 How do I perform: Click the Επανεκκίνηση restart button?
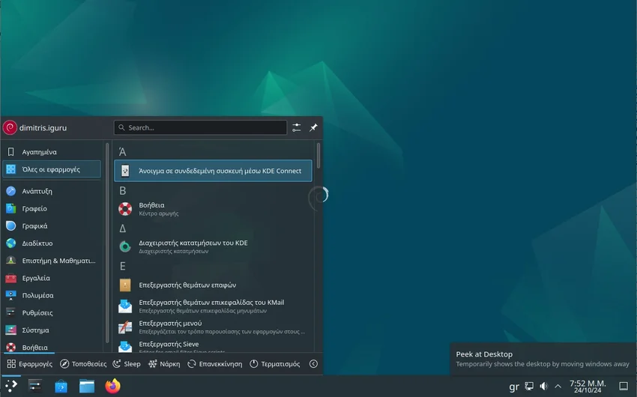click(215, 364)
